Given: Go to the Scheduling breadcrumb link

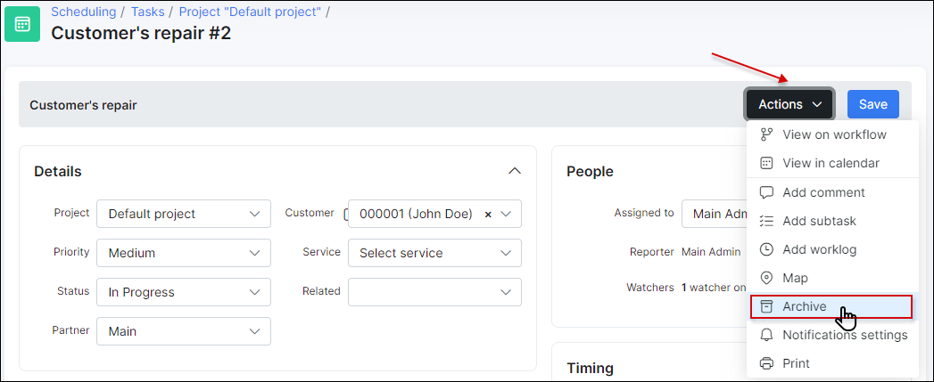Looking at the screenshot, I should (83, 12).
